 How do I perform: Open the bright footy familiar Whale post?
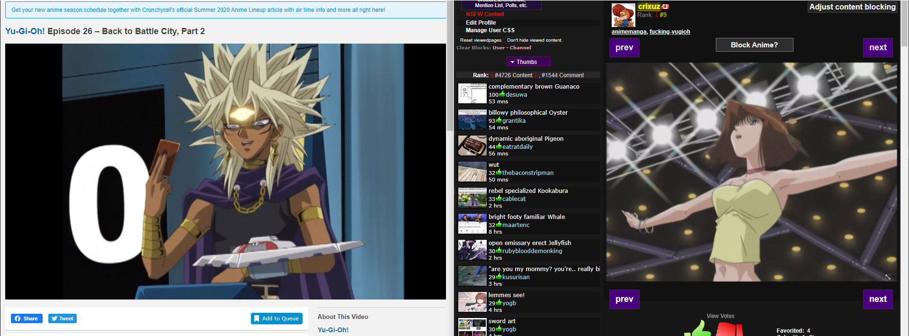[x=526, y=217]
